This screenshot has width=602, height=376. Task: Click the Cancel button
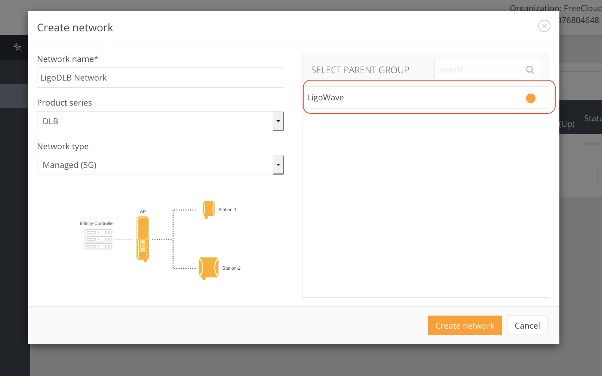[527, 325]
